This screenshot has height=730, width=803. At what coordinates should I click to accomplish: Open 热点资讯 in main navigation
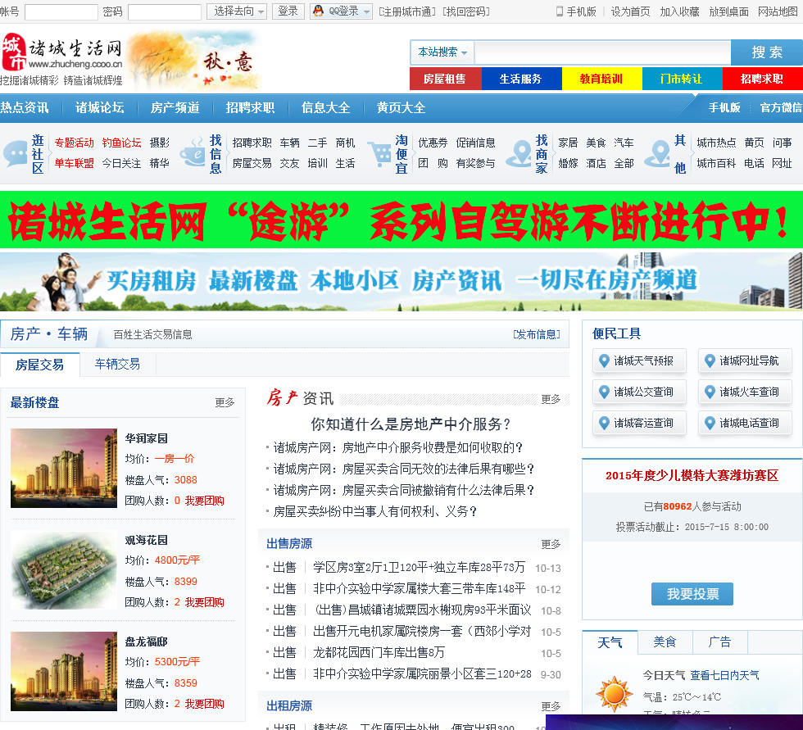tap(24, 107)
